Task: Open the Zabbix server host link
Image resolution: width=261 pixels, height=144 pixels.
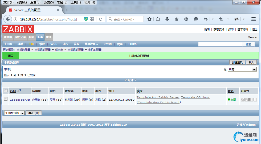Action: [x=20, y=100]
